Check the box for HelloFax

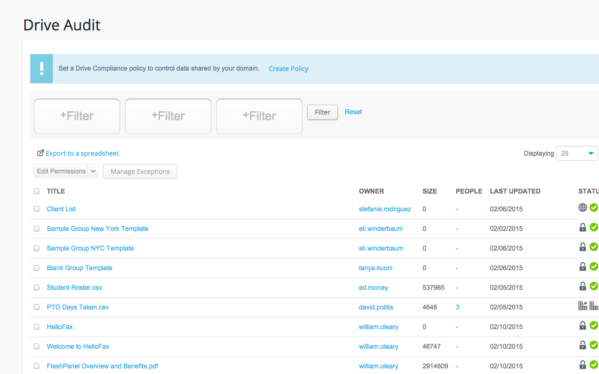coord(37,327)
